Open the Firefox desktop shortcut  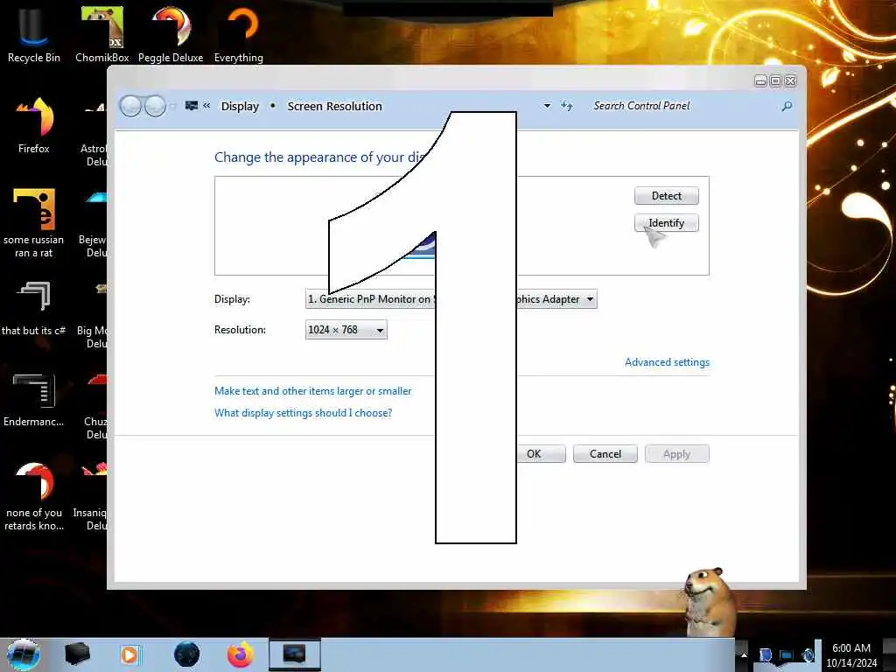(x=34, y=124)
